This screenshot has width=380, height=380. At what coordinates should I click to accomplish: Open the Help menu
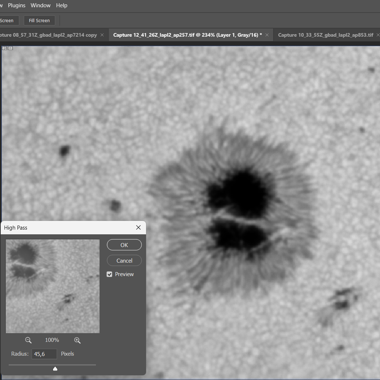point(62,5)
